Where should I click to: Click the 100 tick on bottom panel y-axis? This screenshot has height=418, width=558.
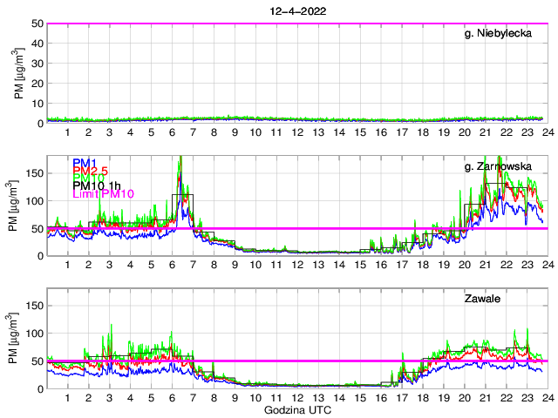[x=35, y=334]
